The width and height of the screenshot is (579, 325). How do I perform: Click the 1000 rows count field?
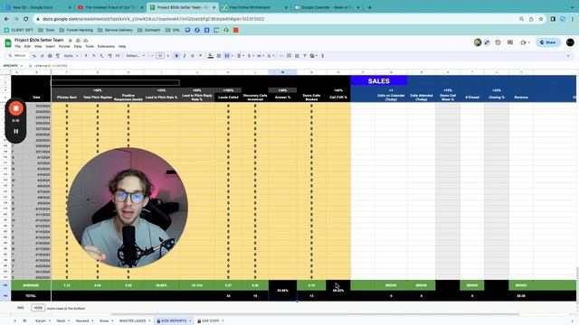tap(38, 308)
